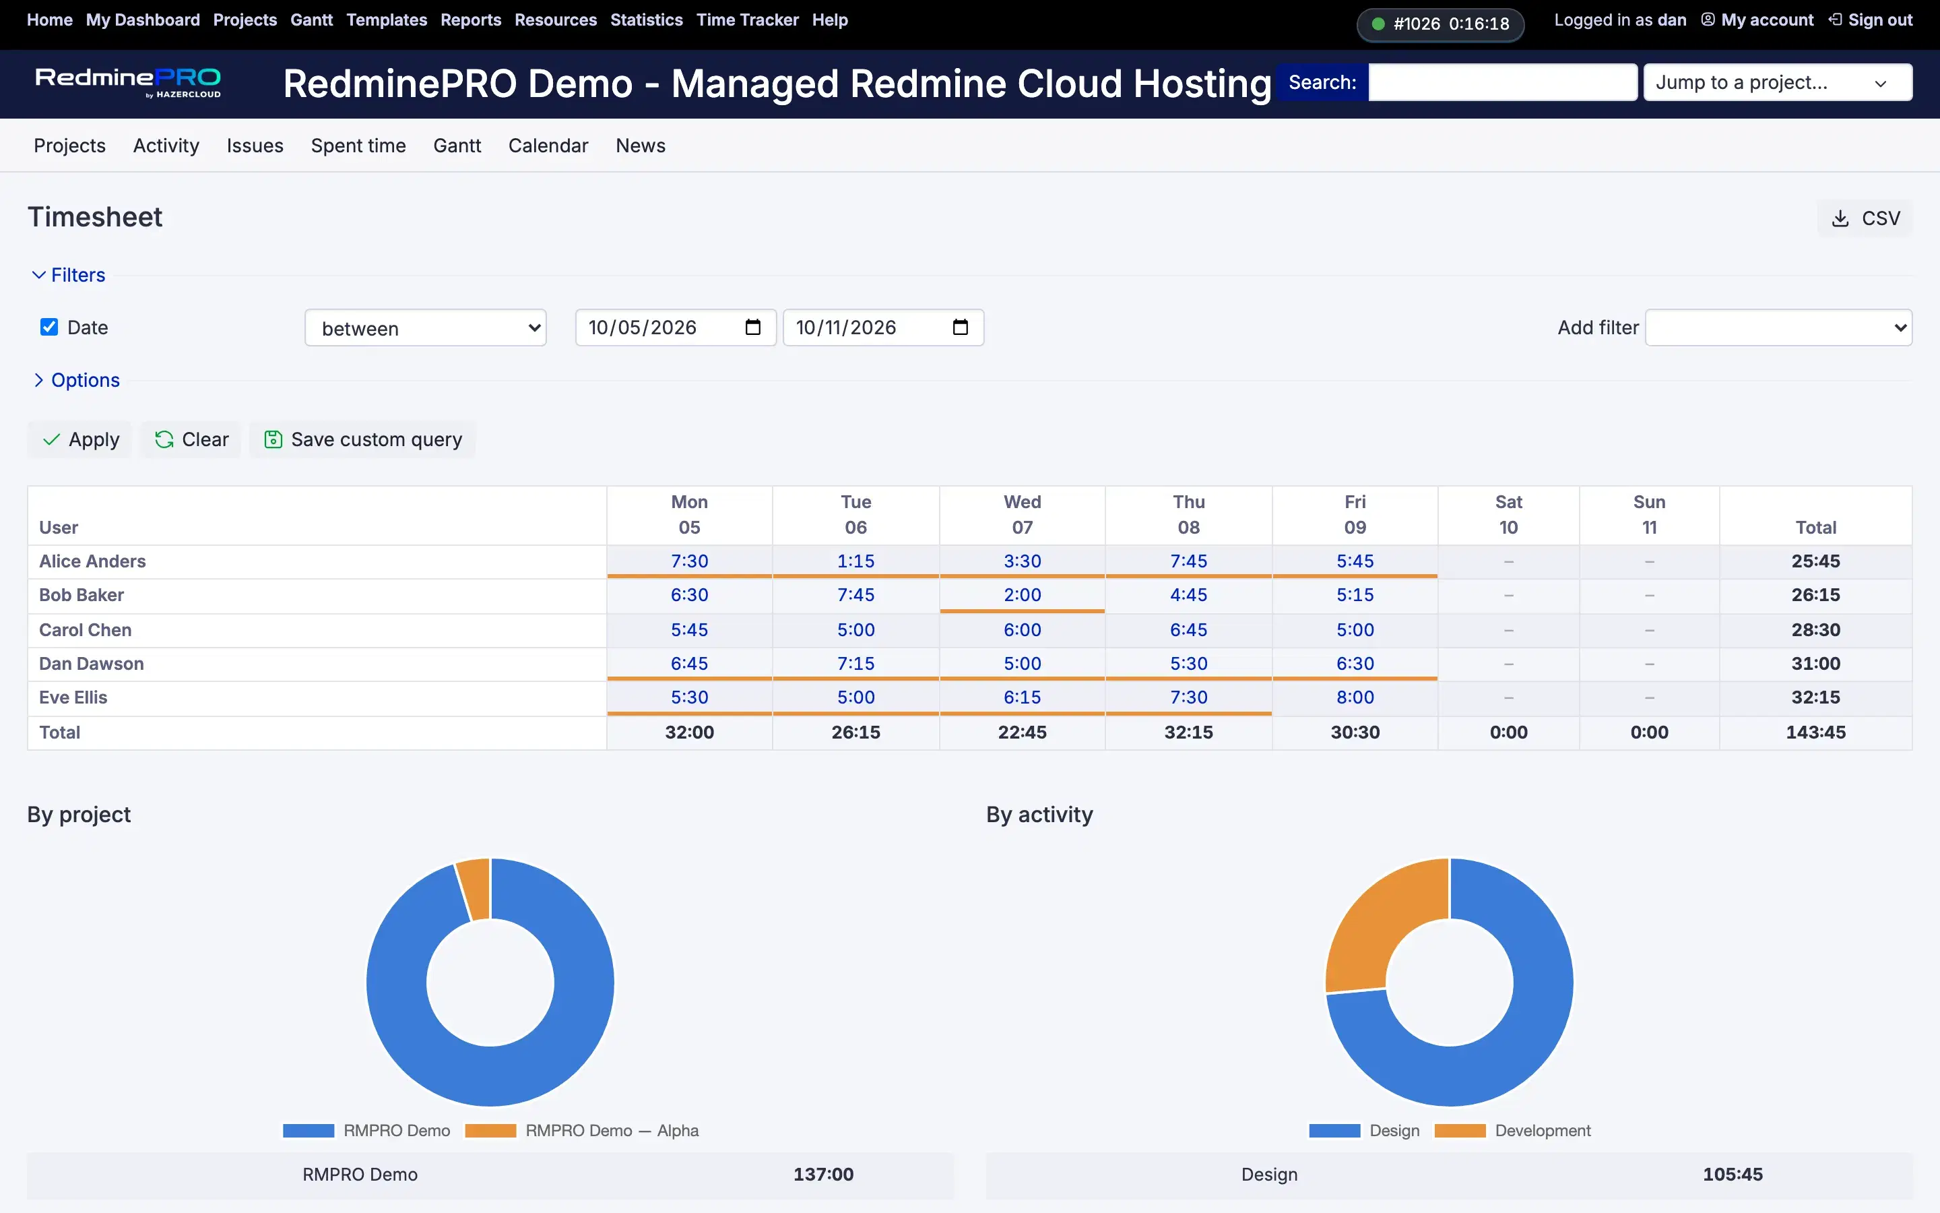Viewport: 1940px width, 1213px height.
Task: Open the Templates top menu
Action: click(x=387, y=20)
